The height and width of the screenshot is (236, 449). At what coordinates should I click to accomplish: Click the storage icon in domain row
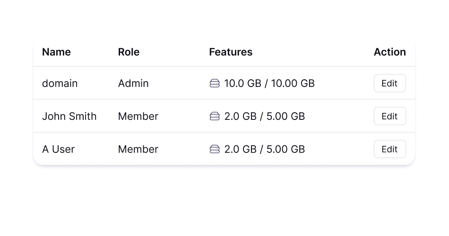(215, 84)
